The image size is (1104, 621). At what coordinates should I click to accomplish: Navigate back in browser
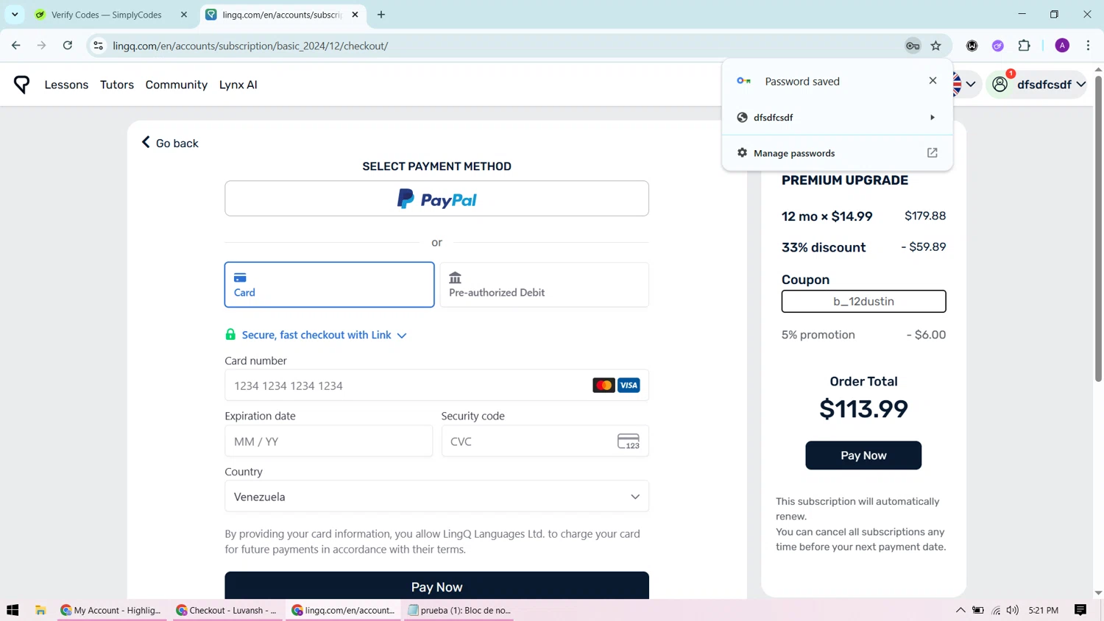click(x=16, y=46)
